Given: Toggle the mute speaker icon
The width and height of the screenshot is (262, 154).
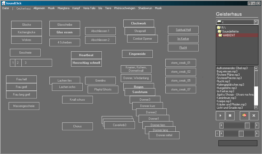Looking at the screenshot, I should (x=244, y=116).
